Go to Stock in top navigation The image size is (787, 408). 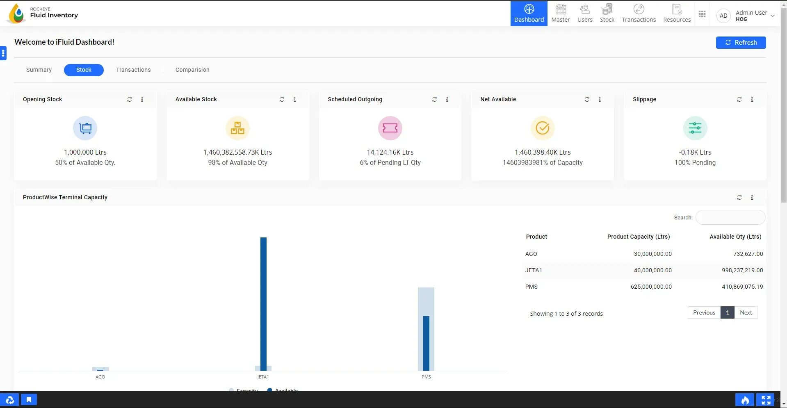click(x=607, y=14)
